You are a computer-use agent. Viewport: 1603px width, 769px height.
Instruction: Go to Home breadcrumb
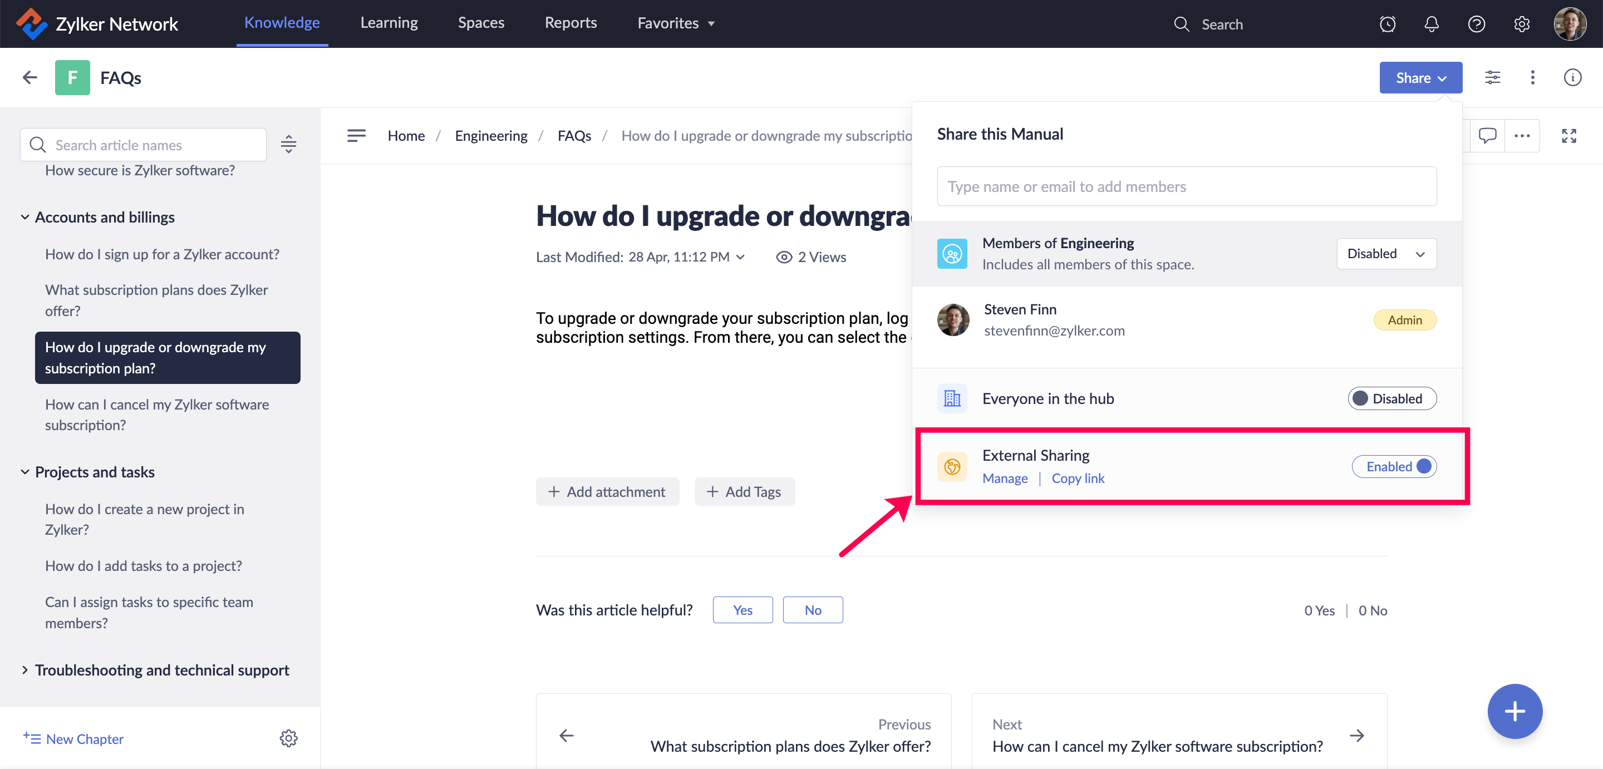point(406,136)
